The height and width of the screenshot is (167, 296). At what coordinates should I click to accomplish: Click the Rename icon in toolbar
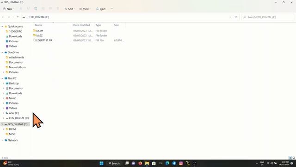coord(43,9)
